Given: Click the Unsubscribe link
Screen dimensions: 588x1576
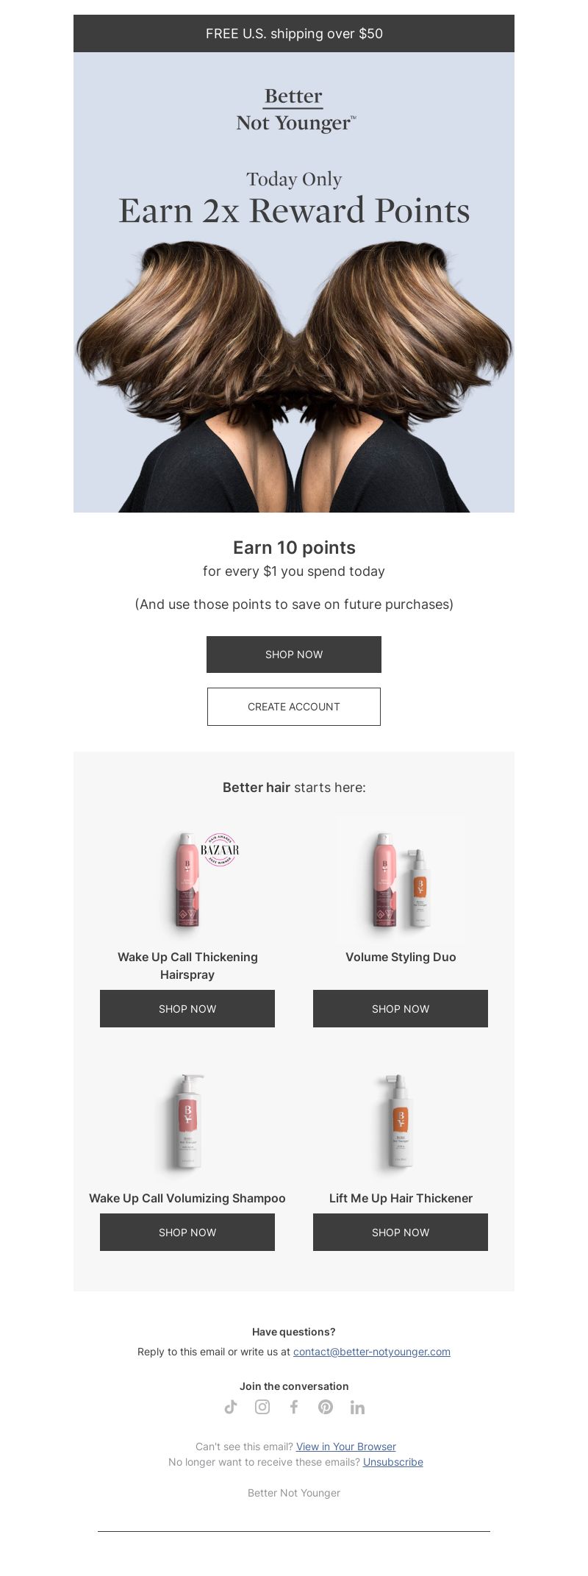Looking at the screenshot, I should coord(393,1462).
